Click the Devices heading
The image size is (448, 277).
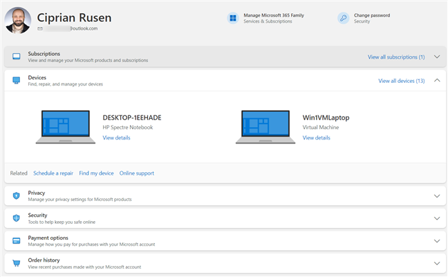point(37,77)
